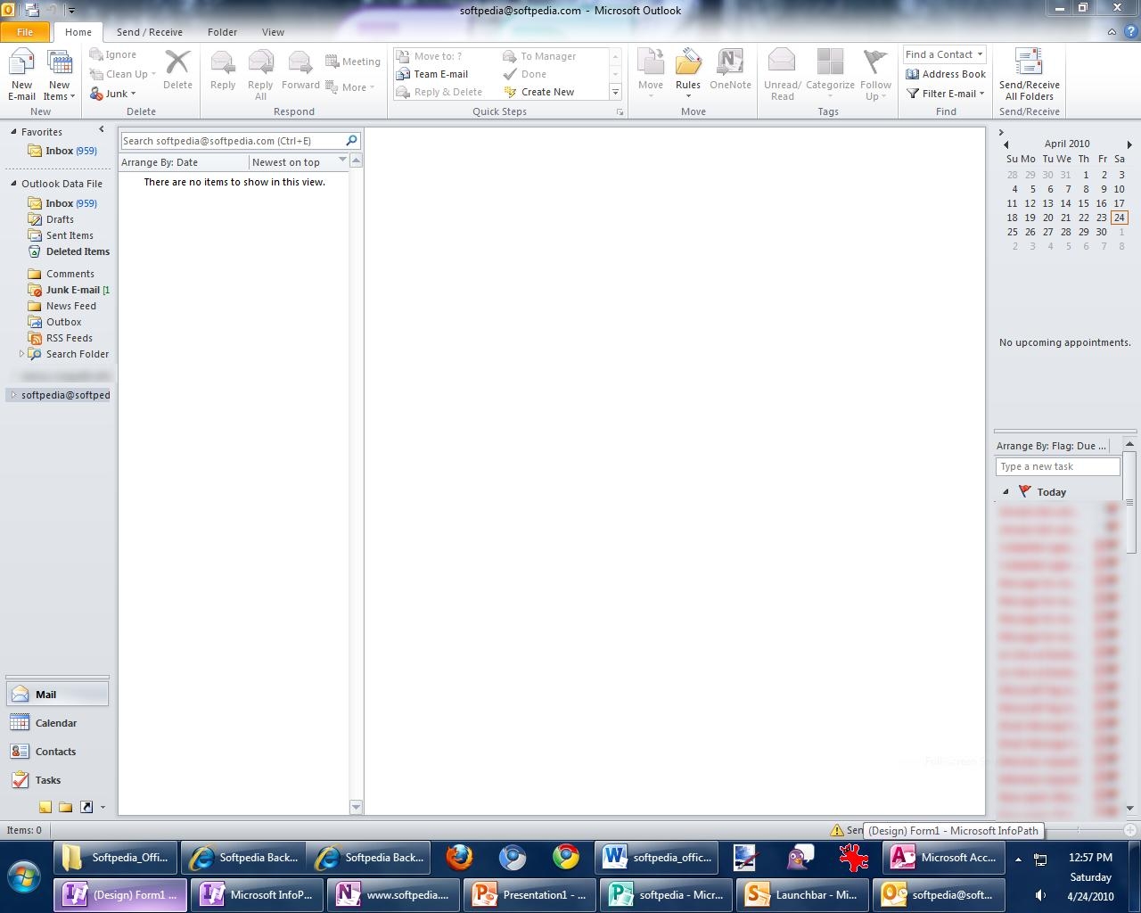Switch to the Send / Receive tab
The width and height of the screenshot is (1141, 913).
[x=149, y=32]
